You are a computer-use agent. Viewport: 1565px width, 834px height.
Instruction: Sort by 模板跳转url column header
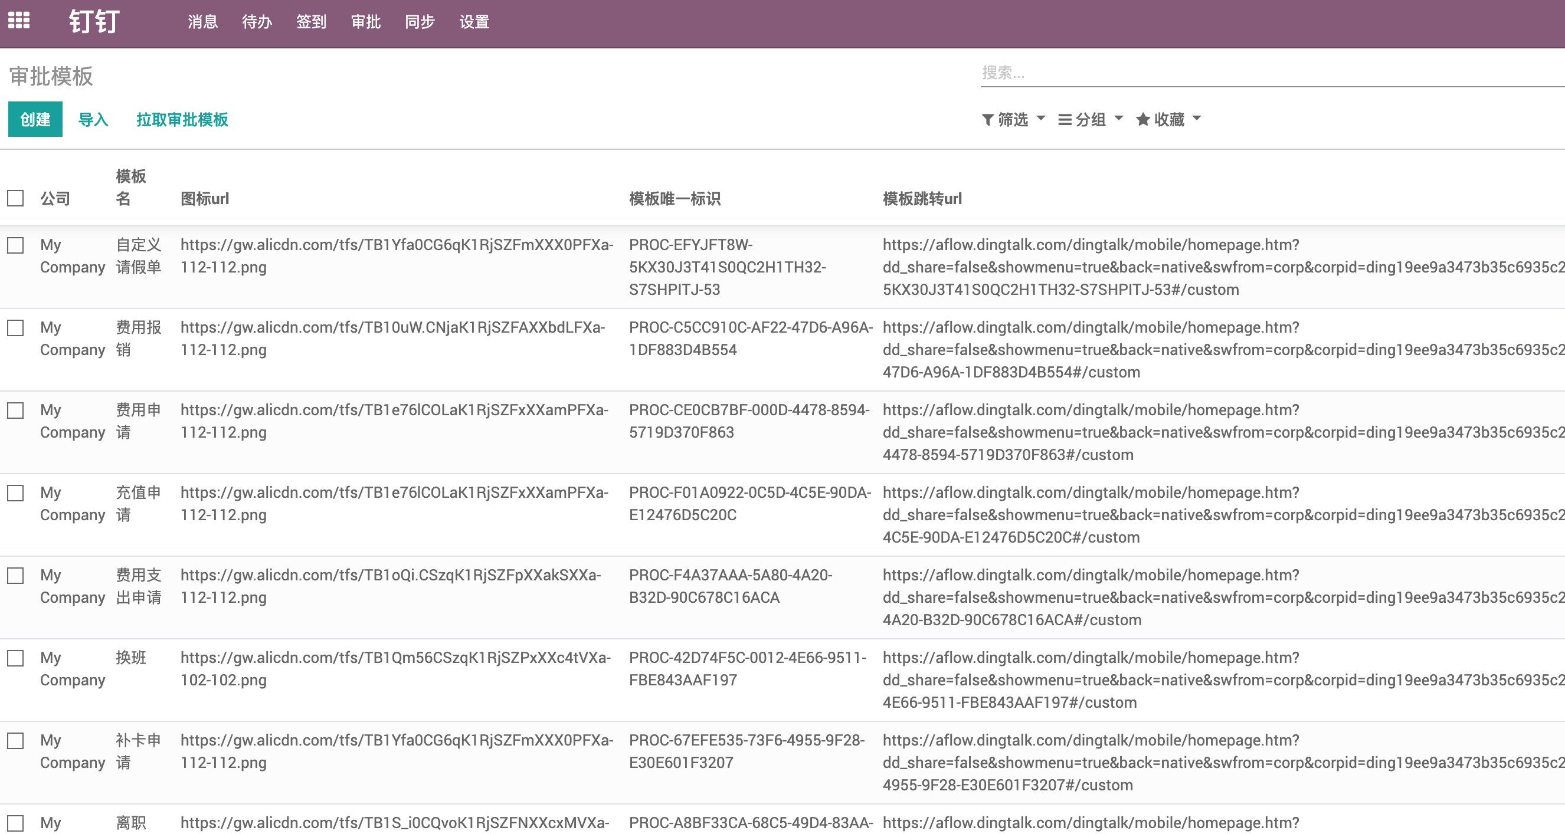pos(922,198)
